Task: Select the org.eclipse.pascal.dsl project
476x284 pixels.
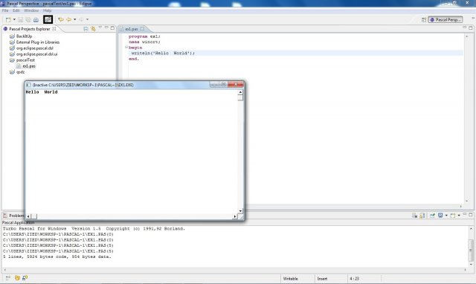Action: tap(35, 48)
